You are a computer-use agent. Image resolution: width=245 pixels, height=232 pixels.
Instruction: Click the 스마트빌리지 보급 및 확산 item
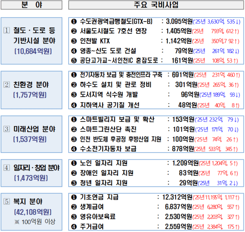[x=113, y=120]
